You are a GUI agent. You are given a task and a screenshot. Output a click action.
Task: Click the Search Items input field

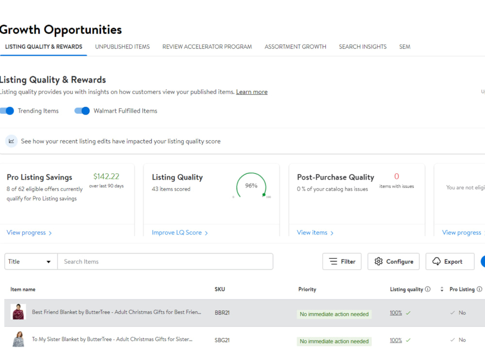tap(165, 261)
